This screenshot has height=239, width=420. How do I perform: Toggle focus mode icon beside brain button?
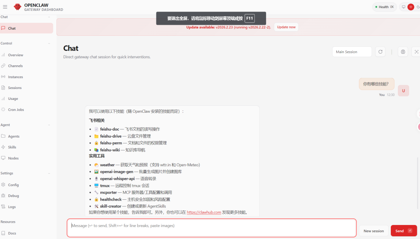click(x=416, y=52)
